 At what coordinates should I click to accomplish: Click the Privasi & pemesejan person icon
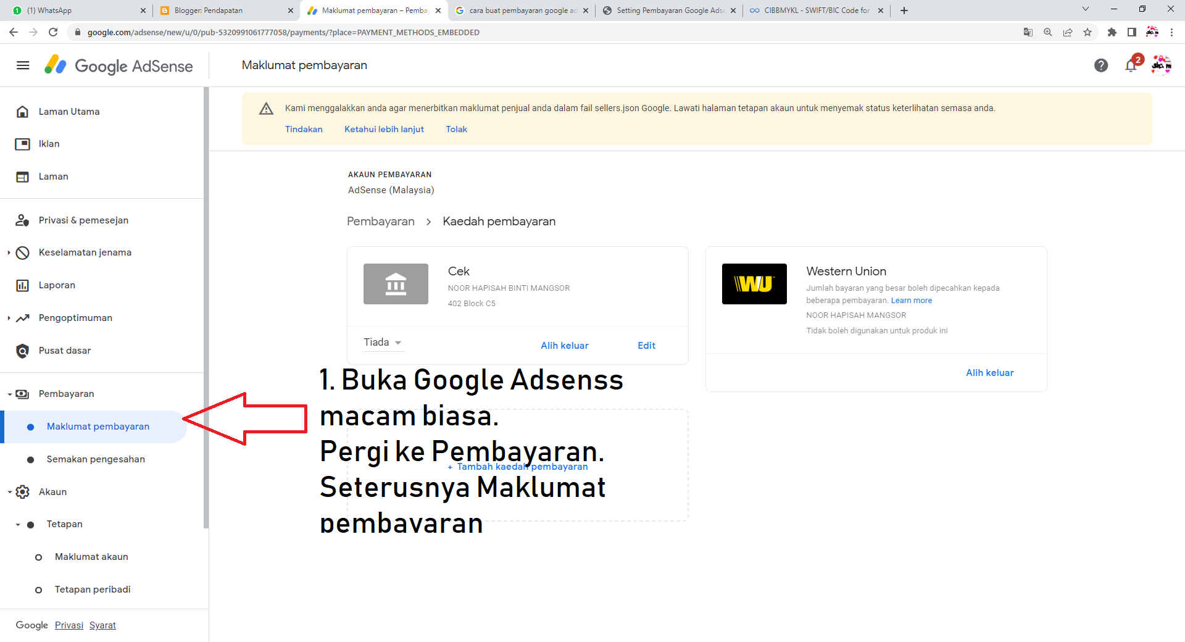point(22,220)
